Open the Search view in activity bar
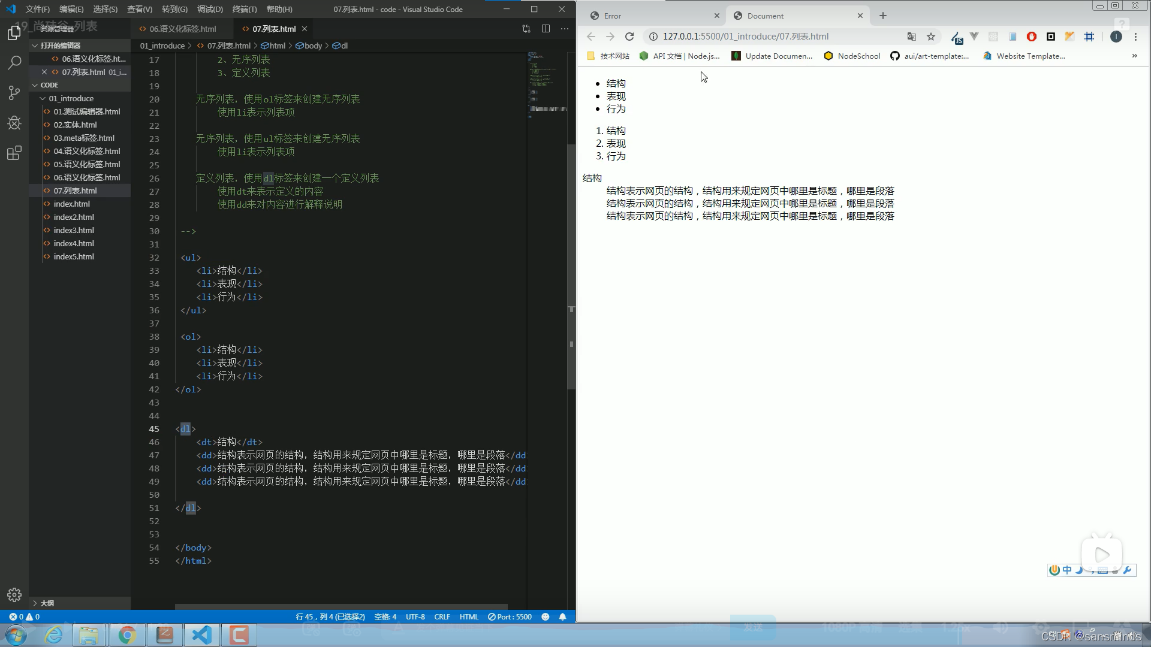 click(14, 62)
